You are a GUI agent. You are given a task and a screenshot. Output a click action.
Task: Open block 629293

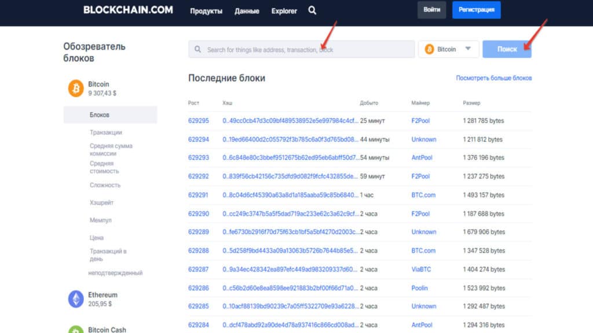click(199, 157)
